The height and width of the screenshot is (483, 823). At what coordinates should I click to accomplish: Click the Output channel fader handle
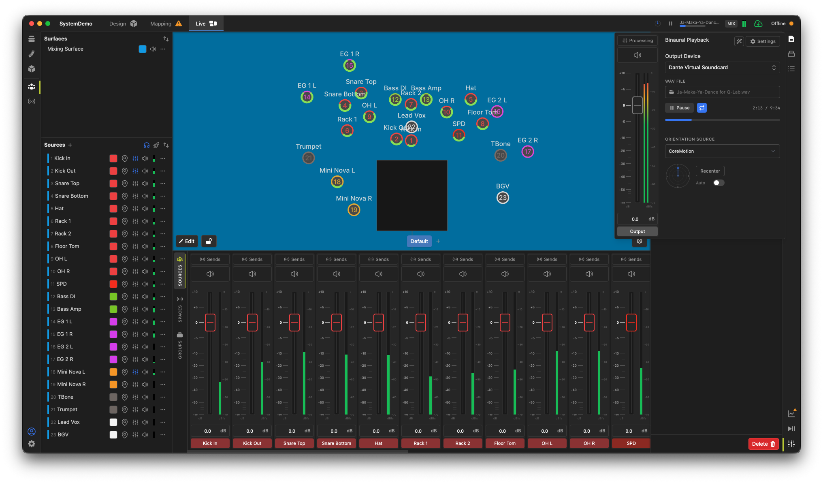638,105
